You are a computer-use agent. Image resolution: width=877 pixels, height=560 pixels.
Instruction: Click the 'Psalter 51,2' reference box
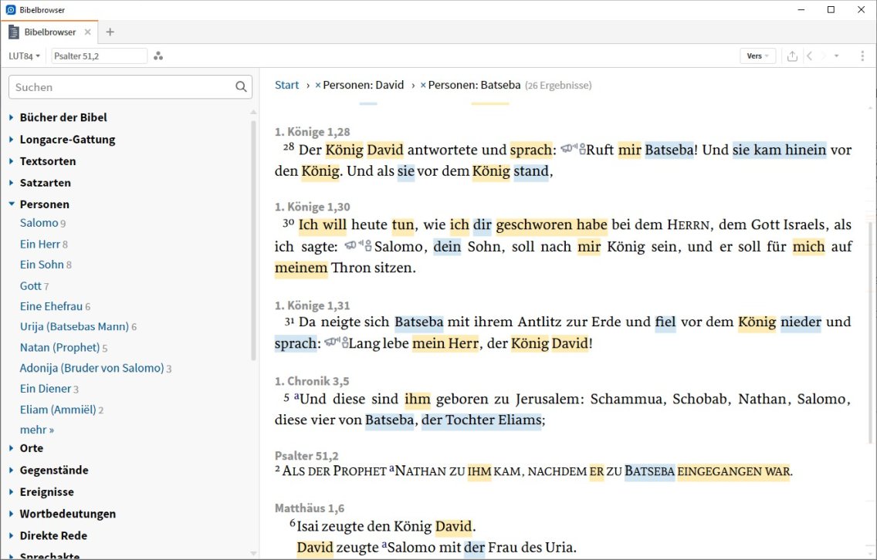click(x=99, y=56)
